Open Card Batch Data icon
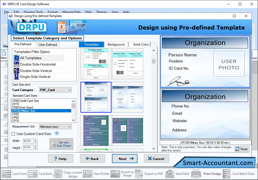258x180 pixels. pos(227,174)
